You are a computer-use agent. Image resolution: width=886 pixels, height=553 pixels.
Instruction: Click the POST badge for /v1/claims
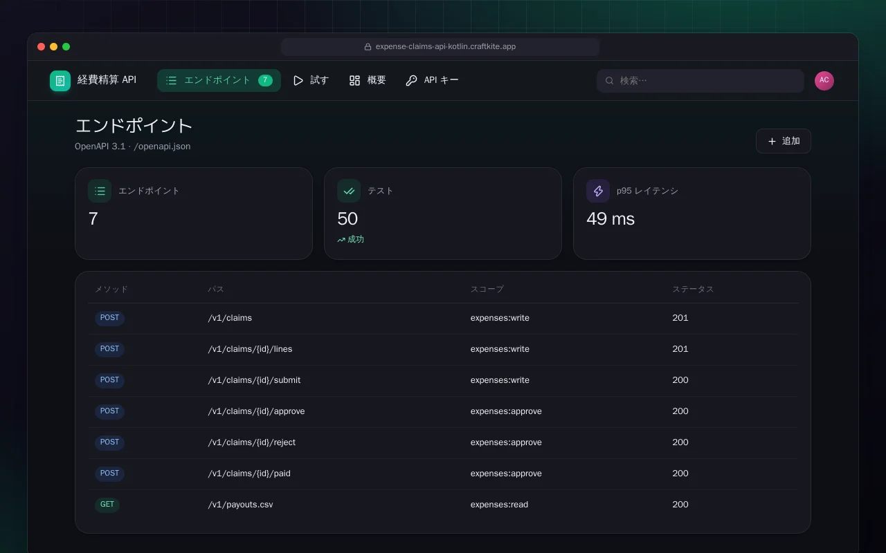click(109, 318)
